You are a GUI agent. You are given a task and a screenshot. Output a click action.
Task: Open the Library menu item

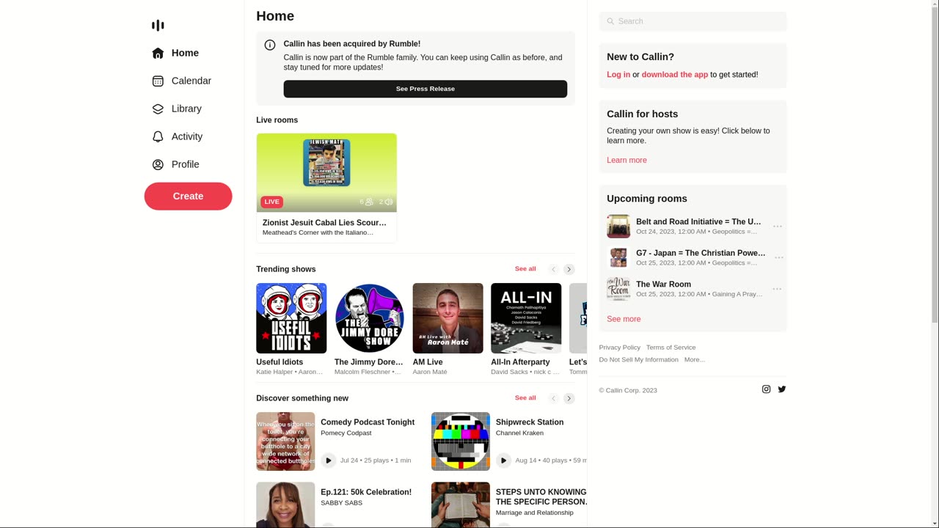188,109
